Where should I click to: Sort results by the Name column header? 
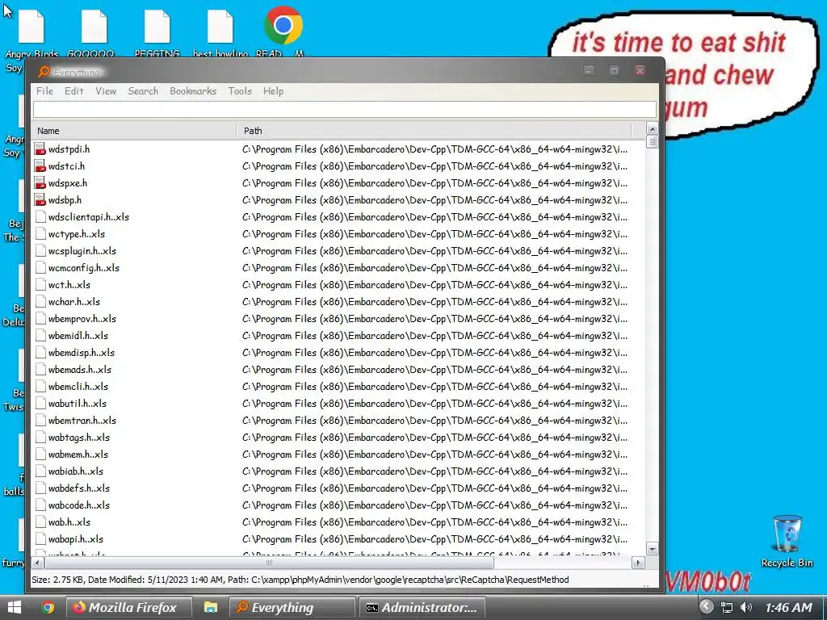pyautogui.click(x=134, y=131)
